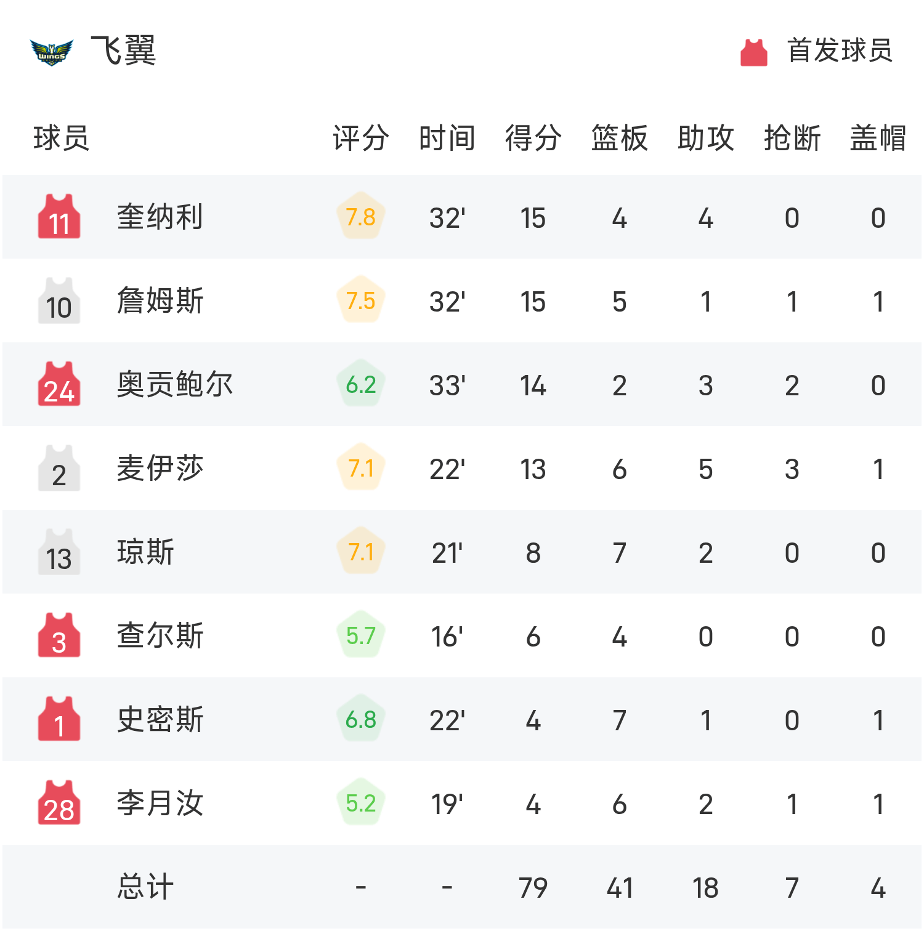Click the red starter jersey legend icon
924x931 pixels.
coord(753,52)
